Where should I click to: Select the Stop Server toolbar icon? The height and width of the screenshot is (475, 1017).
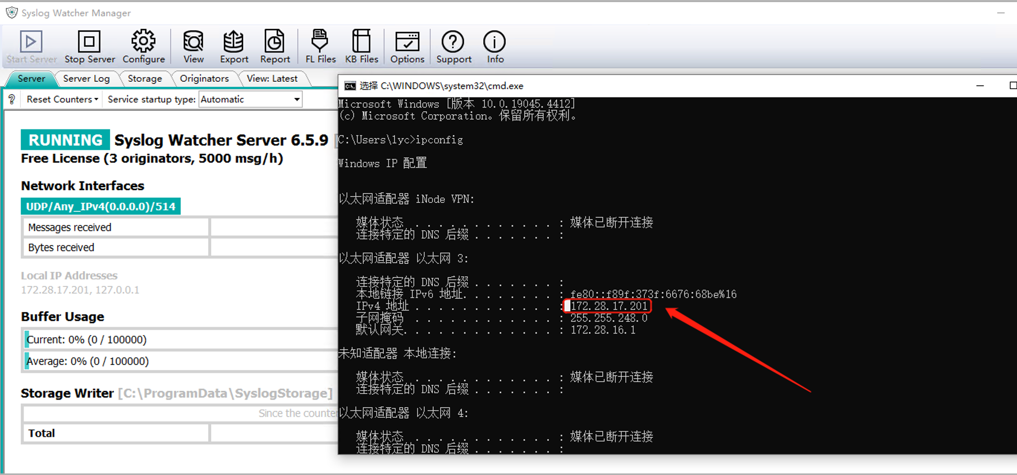[89, 46]
